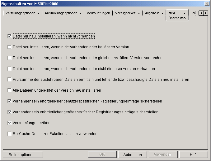Expand the Verfügbarkeit tab dropdown arrow
Screen dimensions: 211x161
[x=139, y=13]
